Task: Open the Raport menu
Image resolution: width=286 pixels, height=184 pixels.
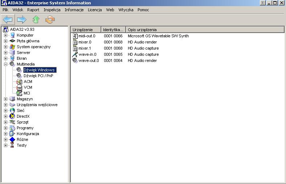Action: [33, 10]
